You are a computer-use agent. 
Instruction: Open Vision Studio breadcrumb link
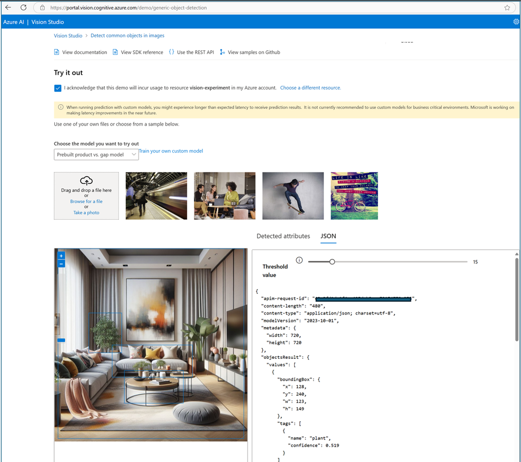[x=68, y=35]
